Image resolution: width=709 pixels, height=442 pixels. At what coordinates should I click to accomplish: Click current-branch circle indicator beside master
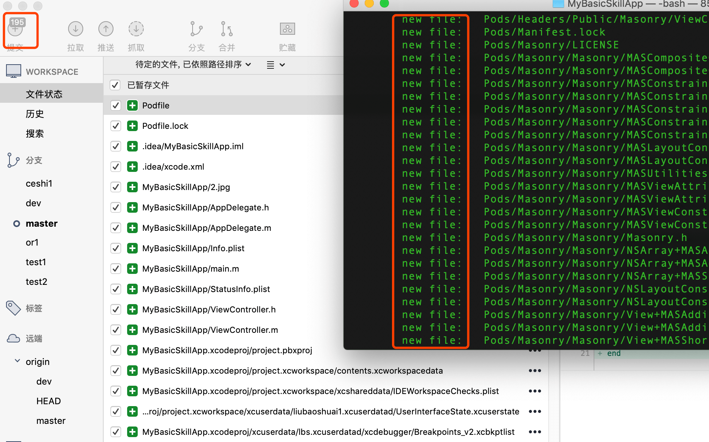point(17,224)
